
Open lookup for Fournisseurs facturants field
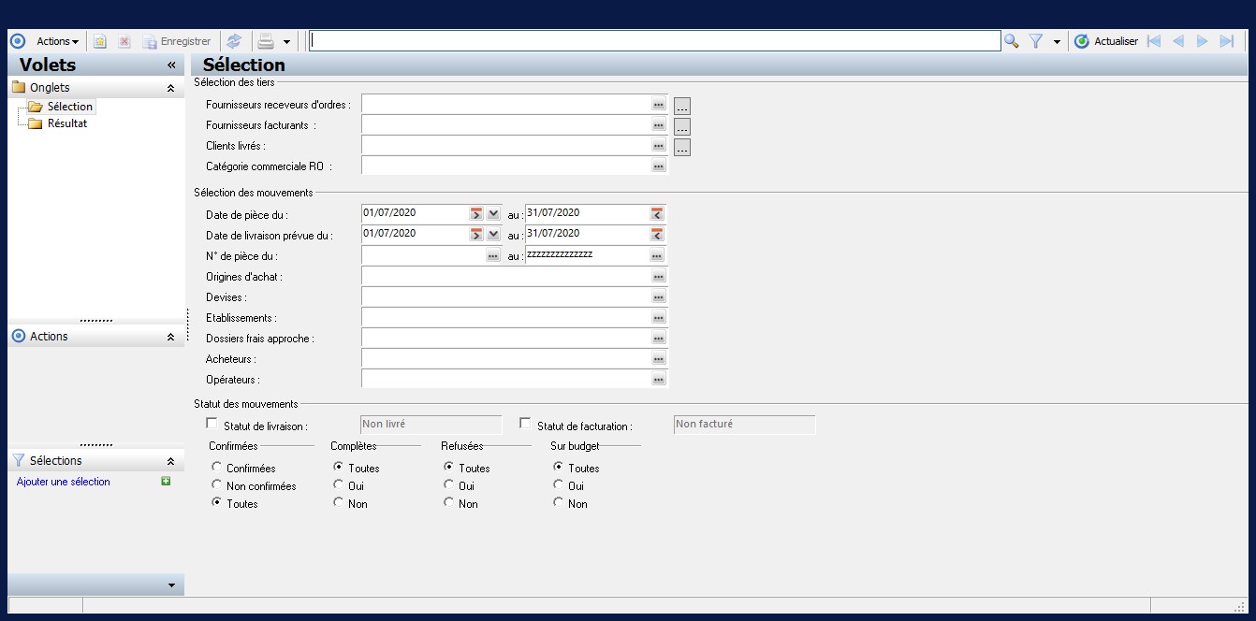659,125
